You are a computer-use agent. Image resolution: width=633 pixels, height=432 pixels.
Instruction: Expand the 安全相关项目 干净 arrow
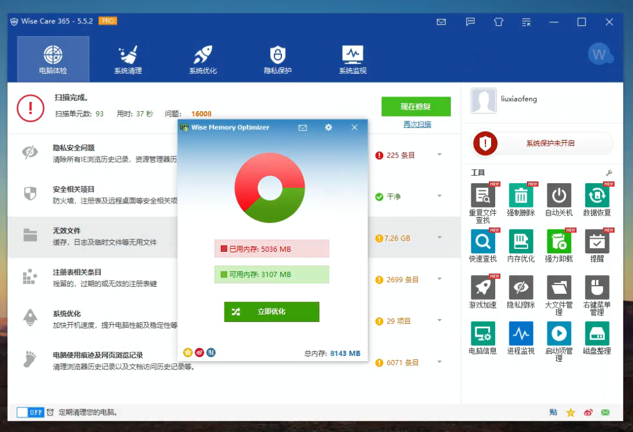coord(440,196)
